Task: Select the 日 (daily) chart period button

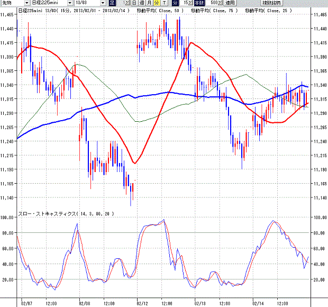Action: (x=134, y=3)
